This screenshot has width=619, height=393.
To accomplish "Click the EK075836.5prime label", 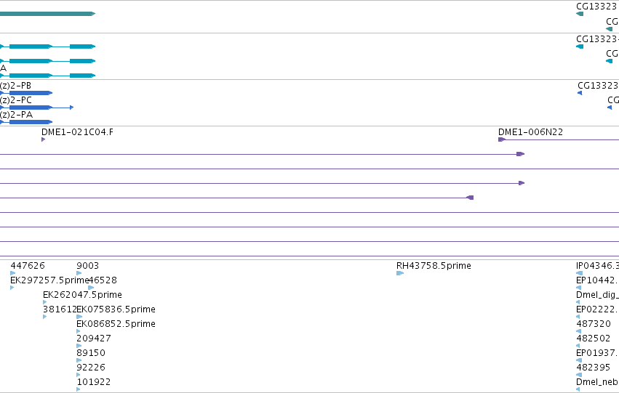I will [116, 309].
